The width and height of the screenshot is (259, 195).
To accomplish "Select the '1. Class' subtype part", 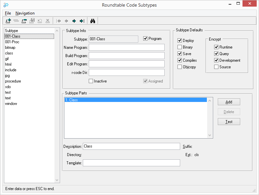I will pyautogui.click(x=136, y=100).
